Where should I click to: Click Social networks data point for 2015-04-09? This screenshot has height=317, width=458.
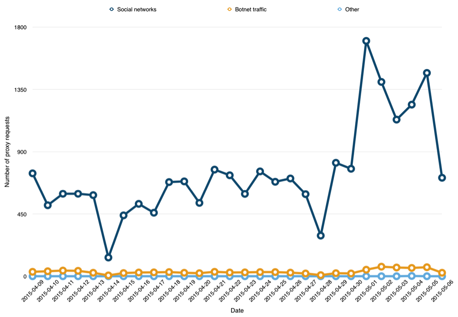pyautogui.click(x=33, y=173)
